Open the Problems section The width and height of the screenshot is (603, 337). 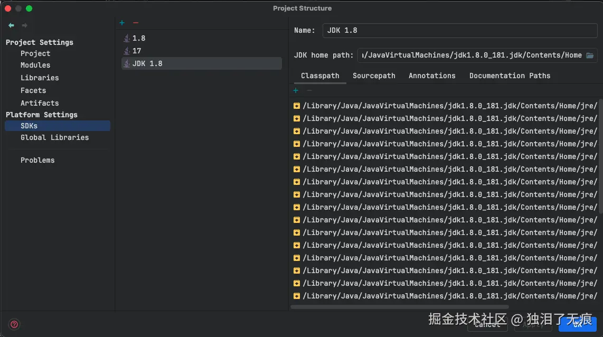(37, 161)
